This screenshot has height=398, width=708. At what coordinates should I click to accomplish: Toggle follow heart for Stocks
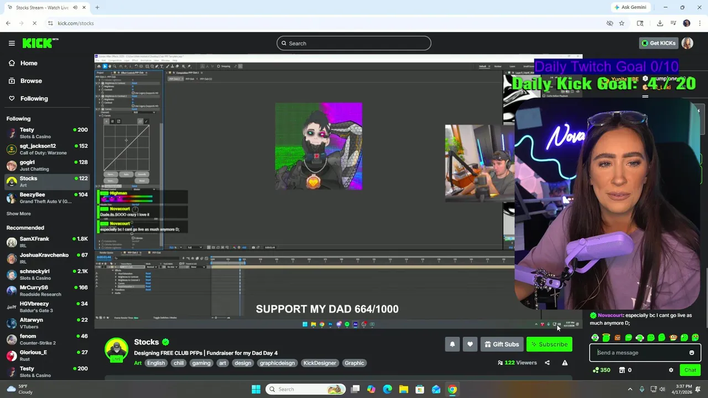tap(470, 344)
